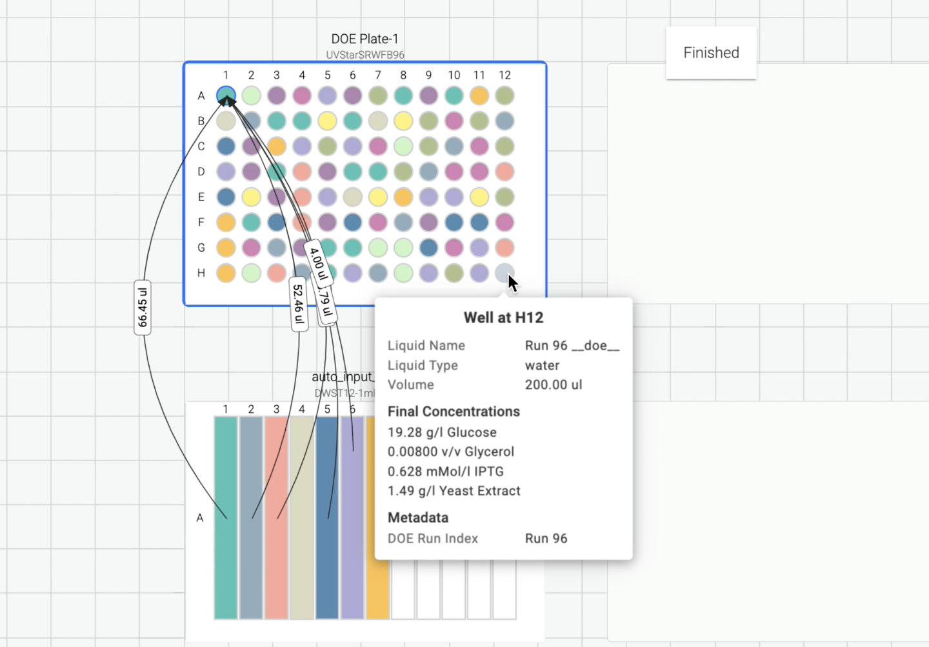
Task: Select column header 6 of DOE Plate-1
Action: point(352,75)
